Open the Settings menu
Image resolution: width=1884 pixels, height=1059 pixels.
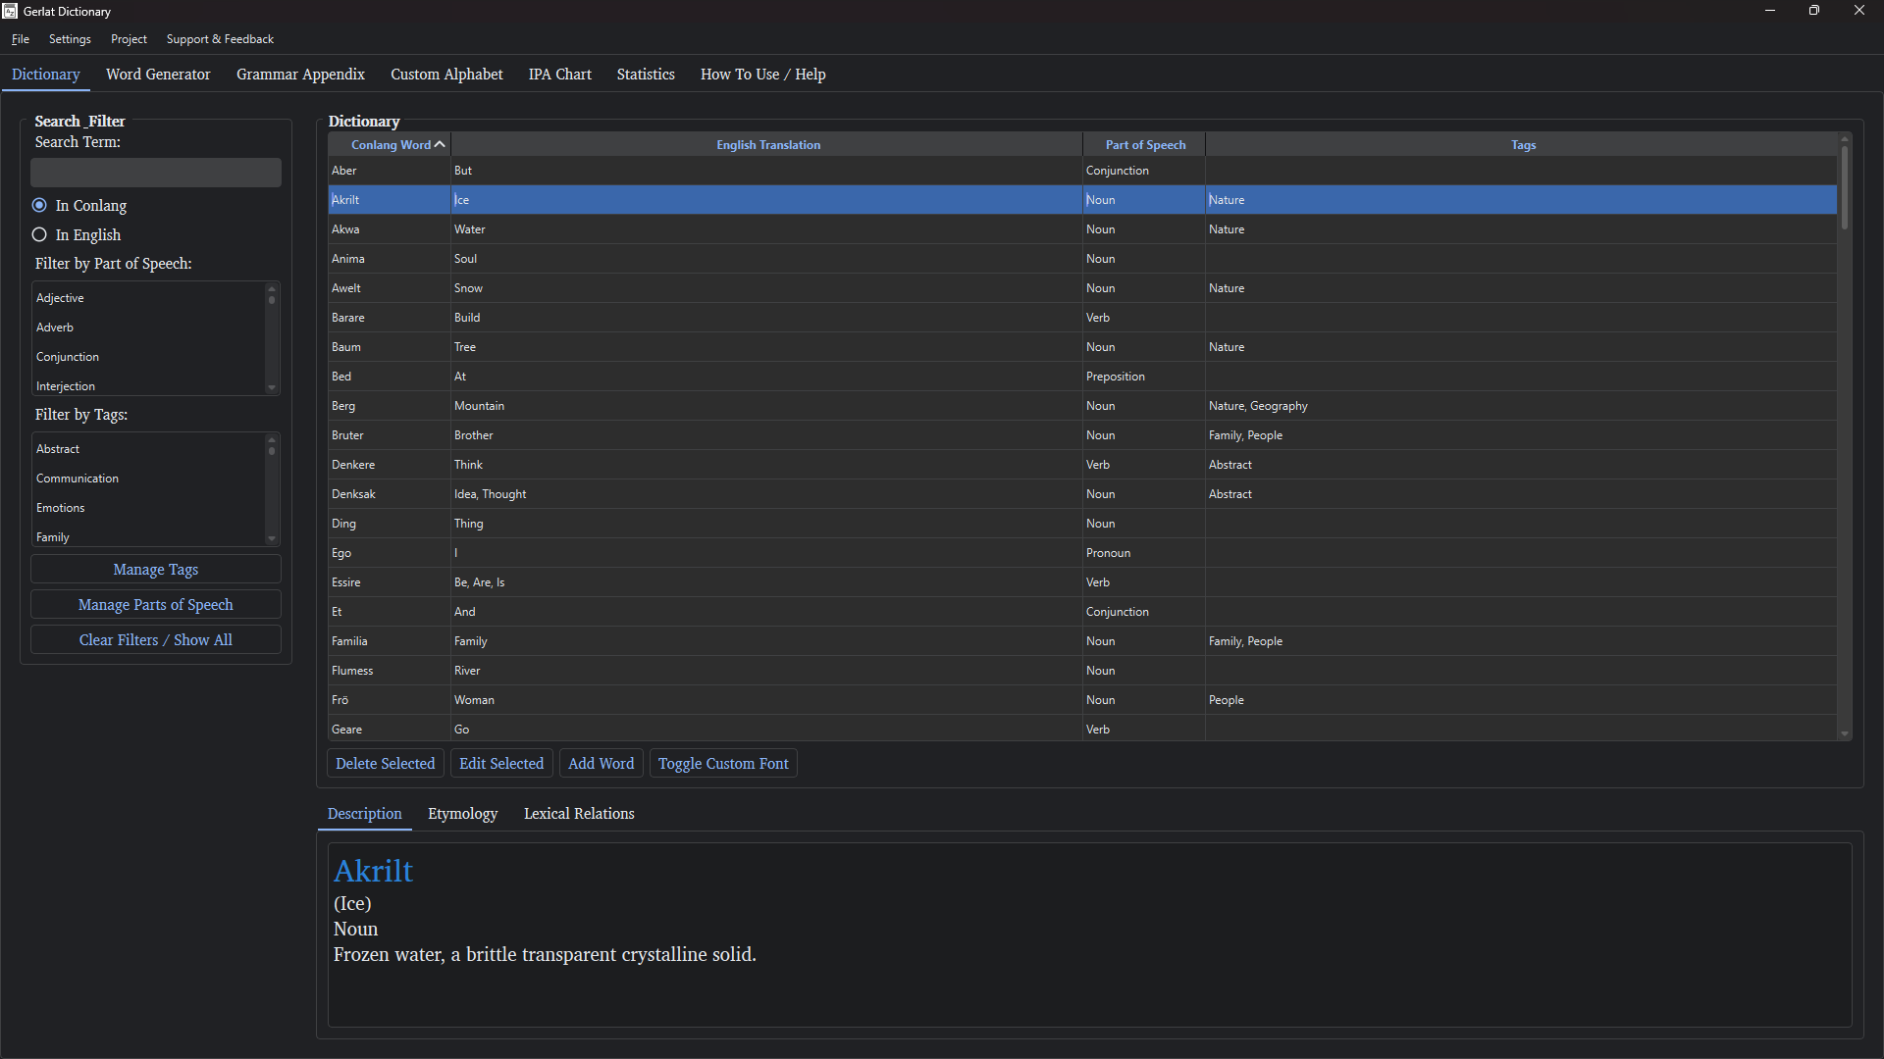tap(70, 39)
